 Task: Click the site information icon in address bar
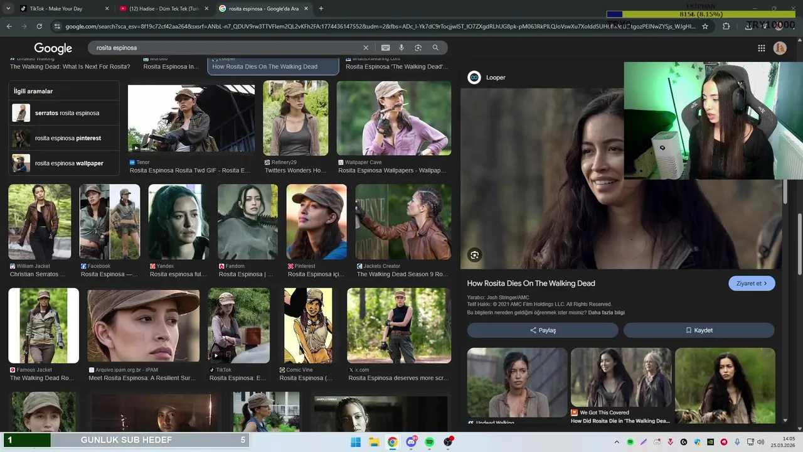[x=57, y=26]
